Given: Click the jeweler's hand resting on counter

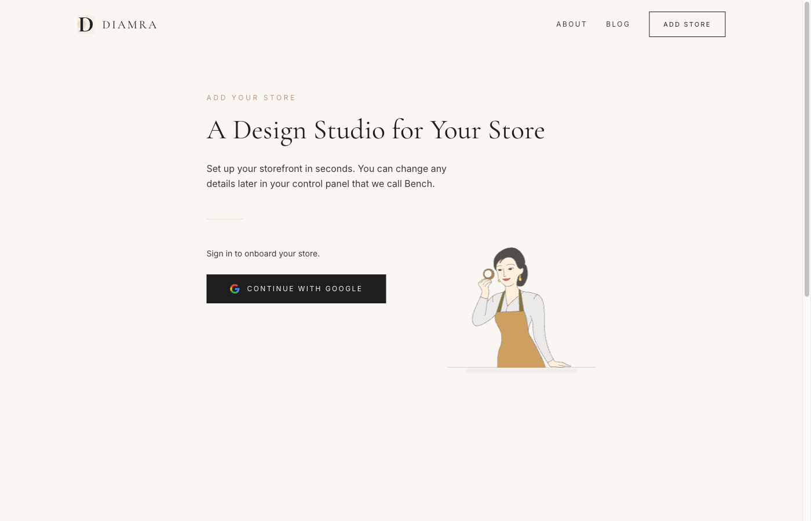Looking at the screenshot, I should [x=560, y=364].
